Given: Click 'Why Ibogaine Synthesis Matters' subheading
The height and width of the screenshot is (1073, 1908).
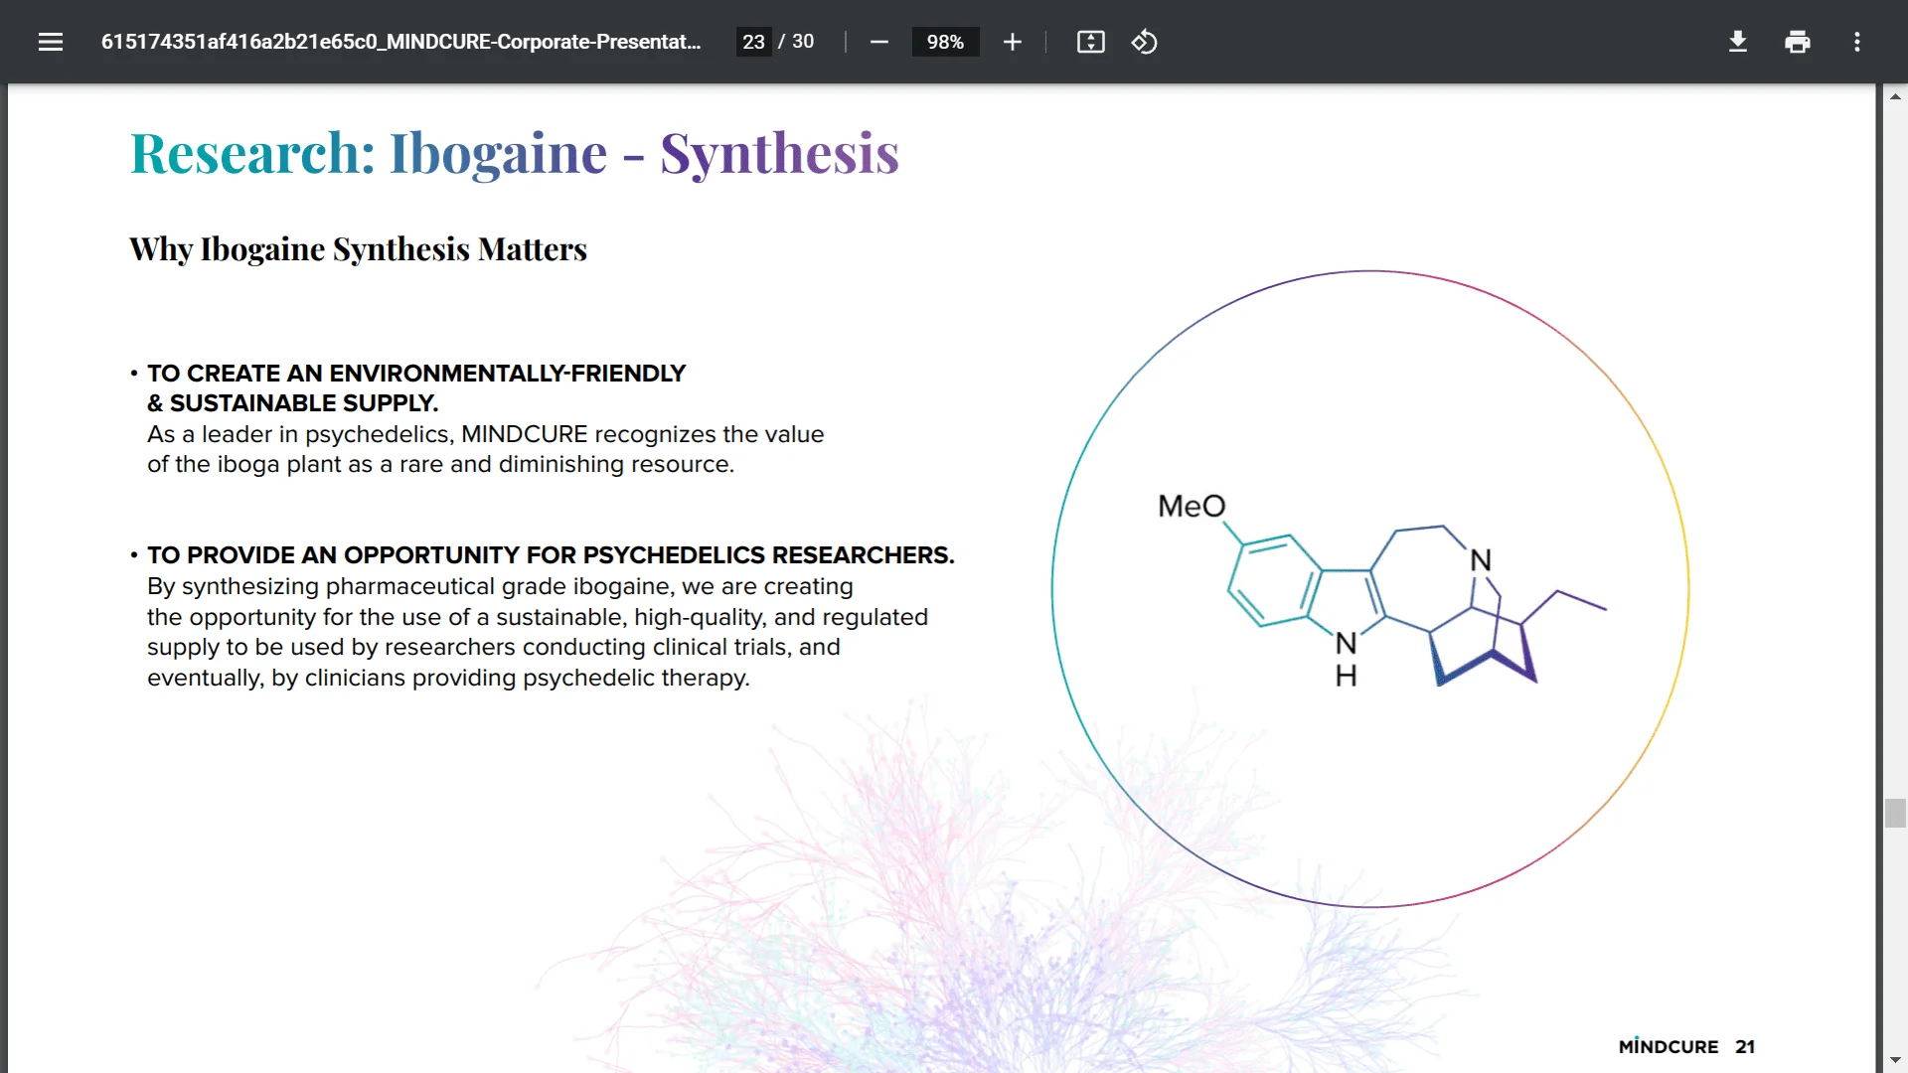Looking at the screenshot, I should (358, 248).
